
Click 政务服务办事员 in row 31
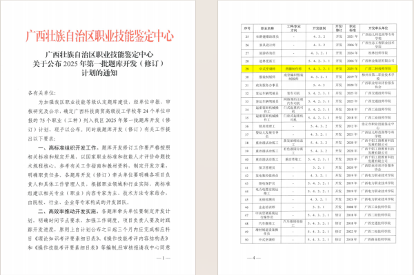(x=267, y=85)
